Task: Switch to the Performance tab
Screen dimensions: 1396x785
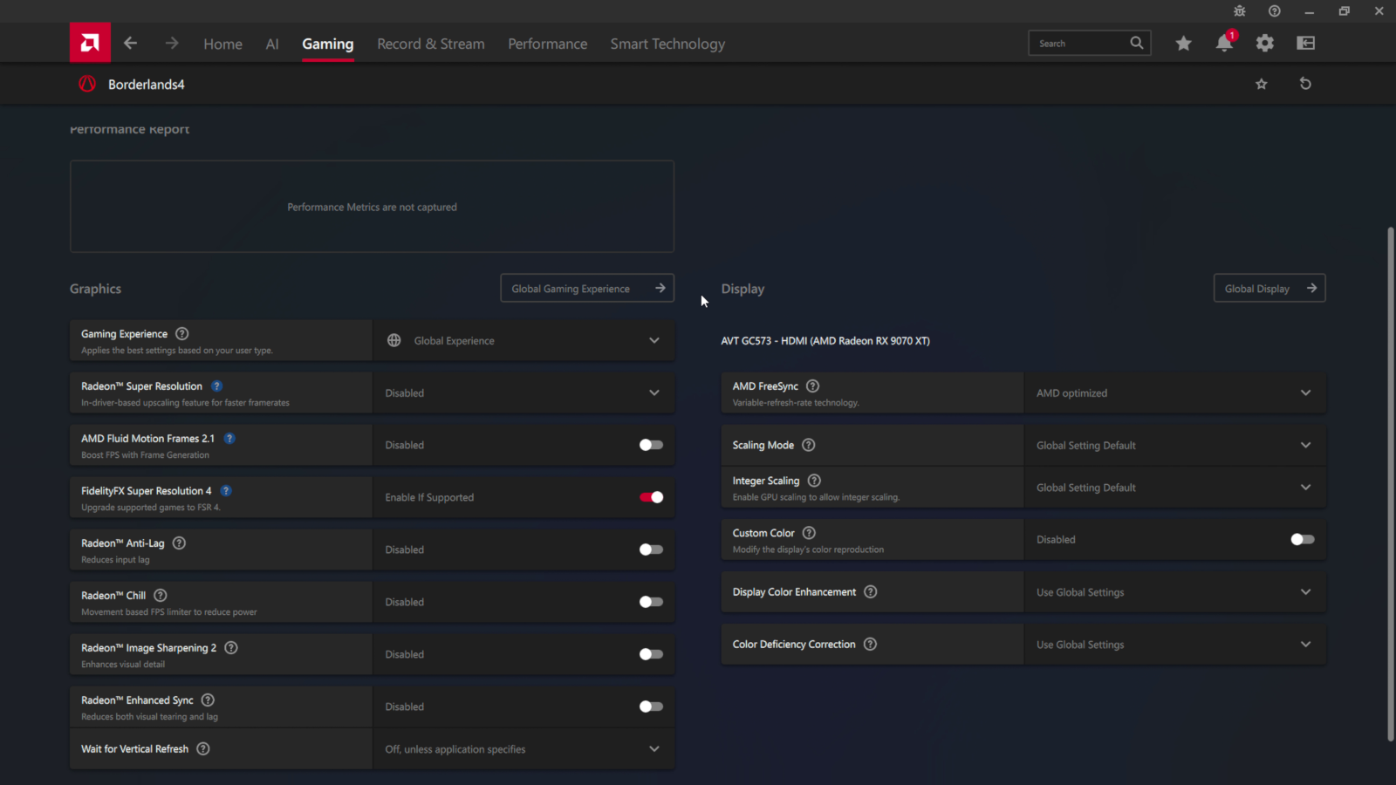Action: click(548, 44)
